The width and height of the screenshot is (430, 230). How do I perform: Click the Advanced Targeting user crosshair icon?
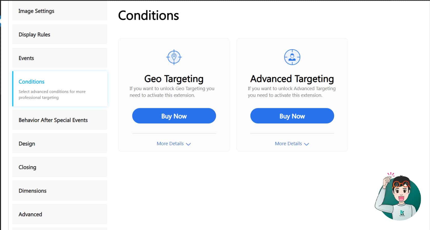point(292,57)
